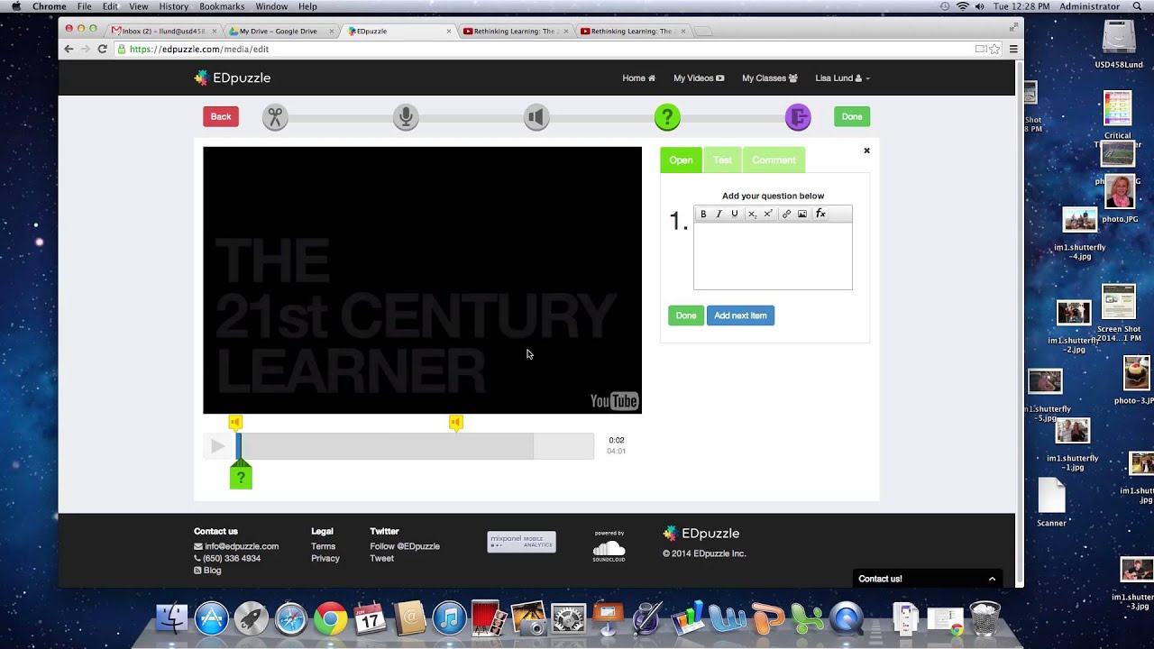Bookmark this page with star icon
The width and height of the screenshot is (1154, 649).
point(994,50)
